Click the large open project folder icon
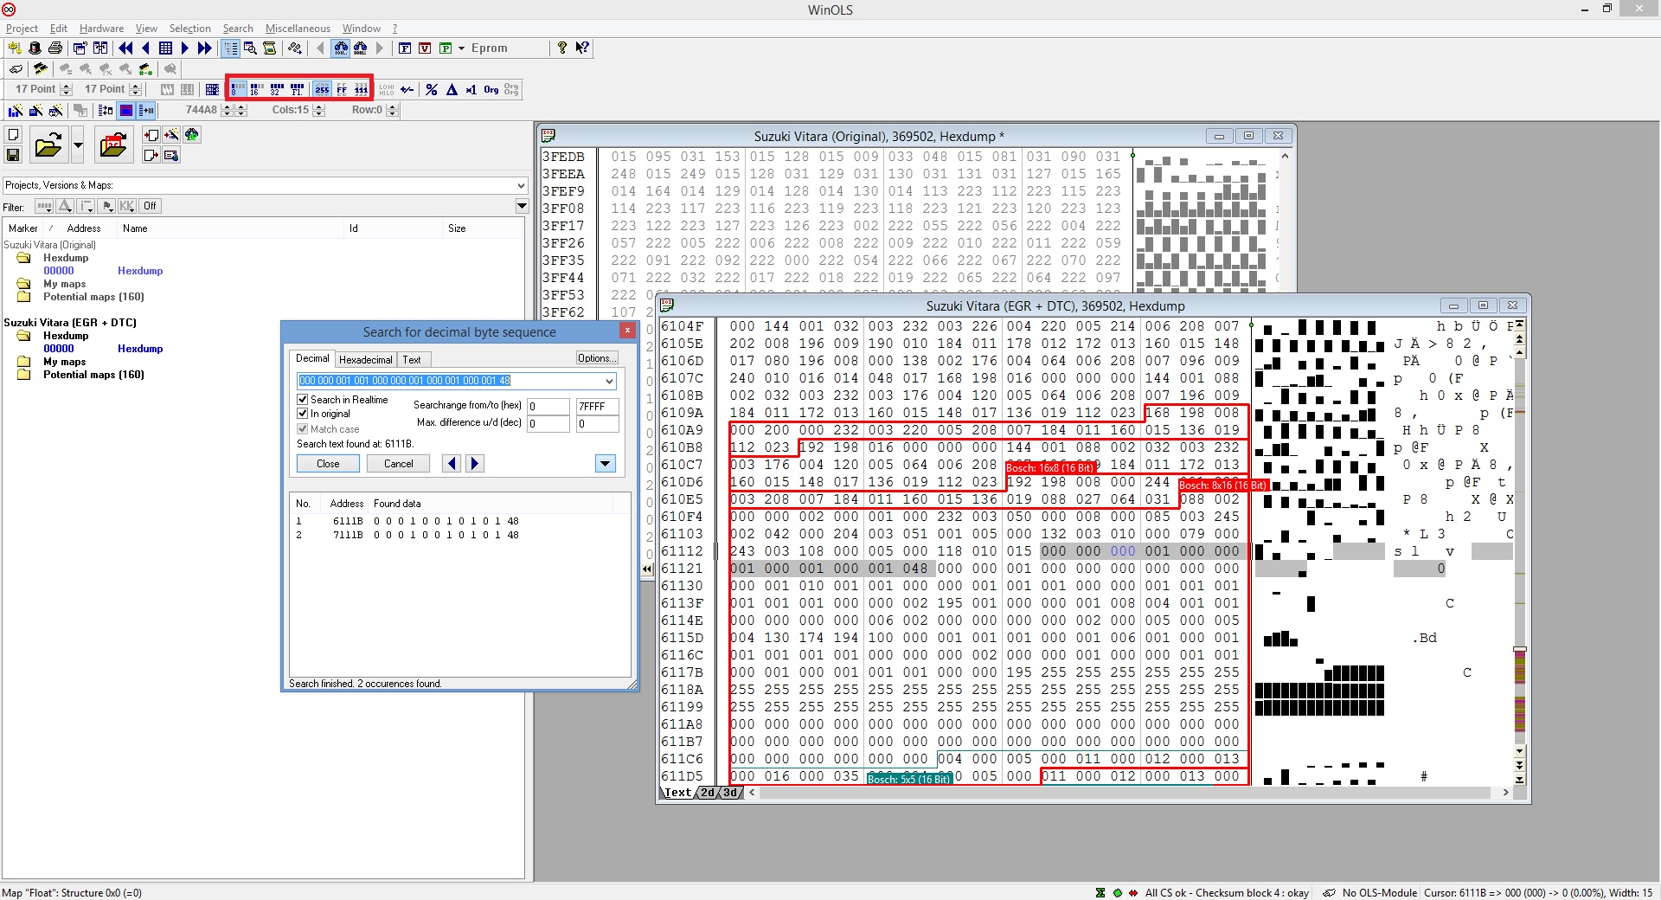This screenshot has width=1661, height=900. pos(48,145)
